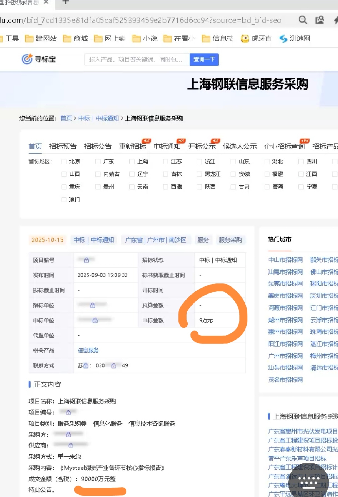Open the 广东省惠州市光伏发电项目 link

[x=303, y=431]
